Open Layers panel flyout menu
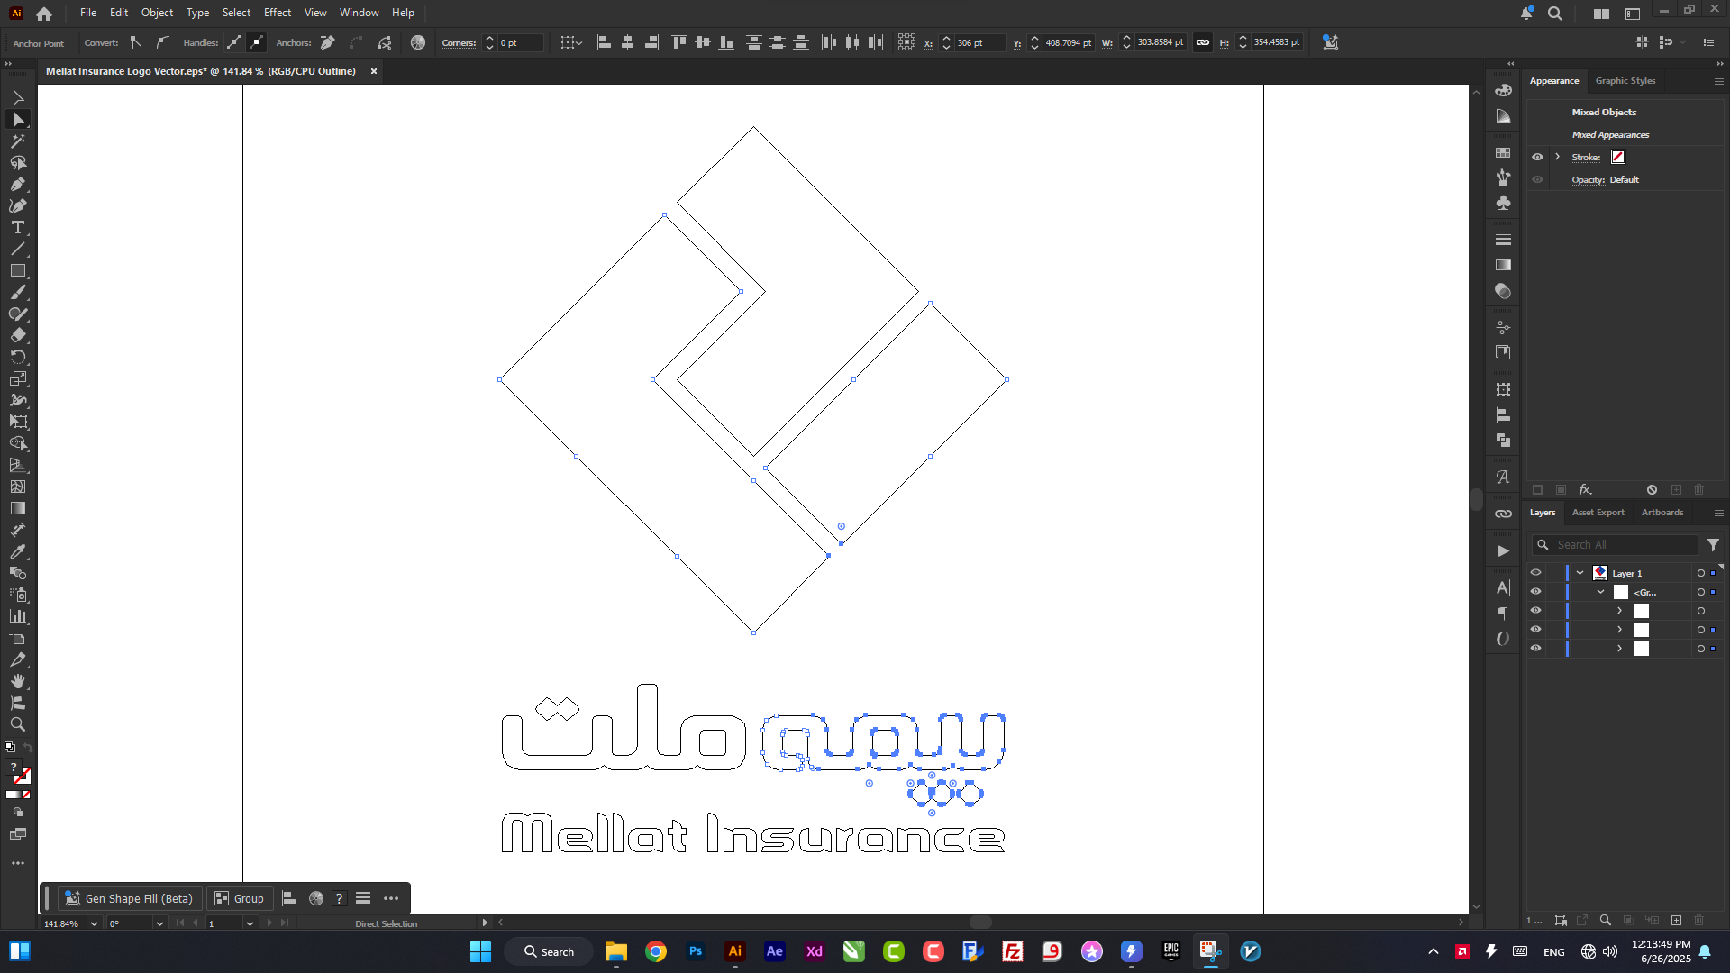 pos(1718,513)
